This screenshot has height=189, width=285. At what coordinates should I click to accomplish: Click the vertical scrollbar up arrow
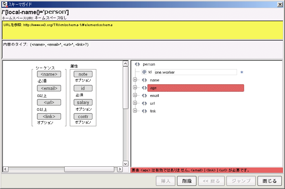pos(126,63)
